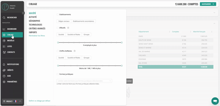
Task: Select Société under Chiffre d'affaires
Action: 61,58
